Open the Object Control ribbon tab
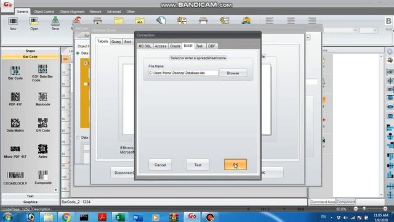Image resolution: width=394 pixels, height=222 pixels. [x=44, y=12]
